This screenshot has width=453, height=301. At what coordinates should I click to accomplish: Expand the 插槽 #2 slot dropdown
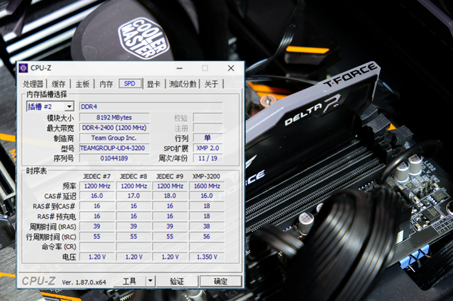click(69, 107)
